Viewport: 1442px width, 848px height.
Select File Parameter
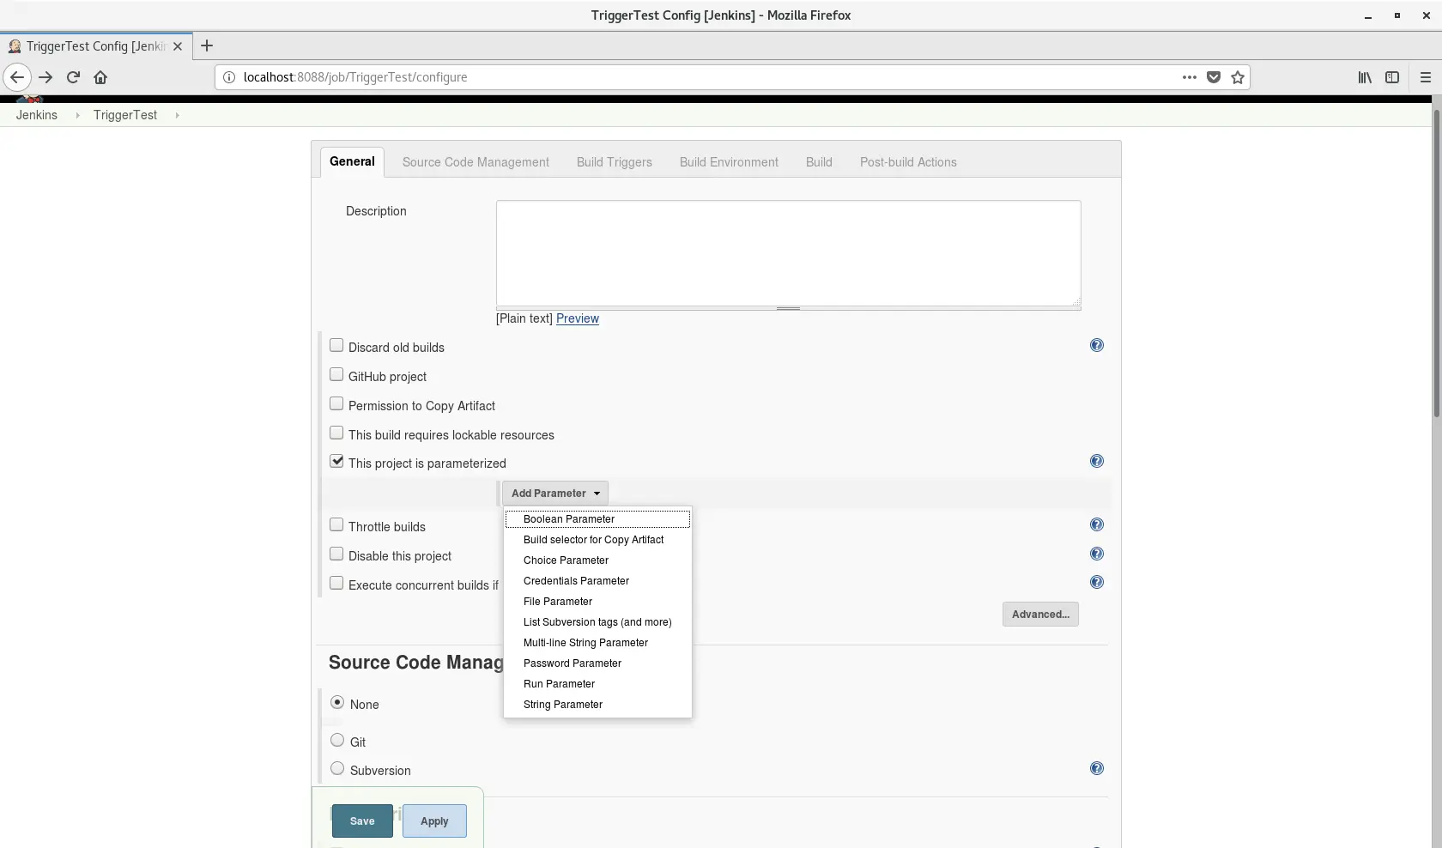point(597,602)
